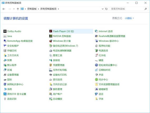Open the 凭据管理器 icon
The image size is (150, 113).
click(51, 65)
